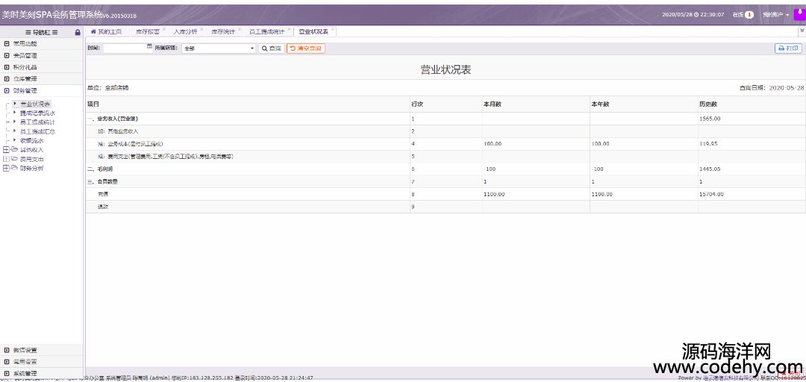Switch to the 入库分析 tab
The width and height of the screenshot is (806, 382).
[185, 31]
